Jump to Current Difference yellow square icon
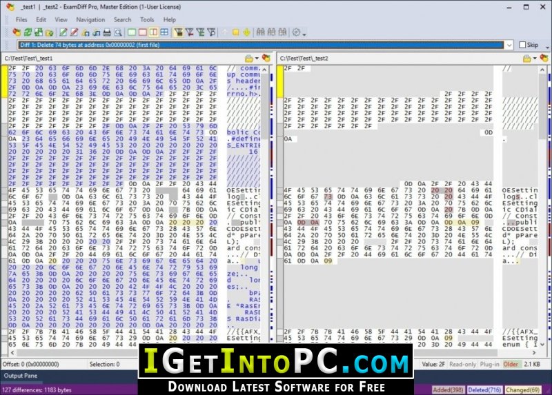The width and height of the screenshot is (552, 395). [235, 32]
